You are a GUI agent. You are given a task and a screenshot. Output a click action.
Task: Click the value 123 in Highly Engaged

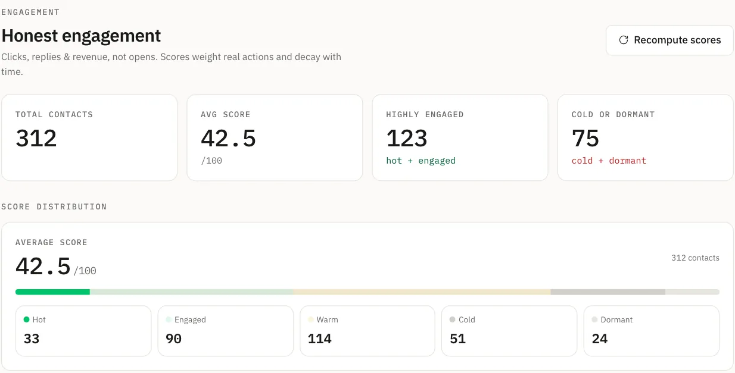tap(407, 138)
